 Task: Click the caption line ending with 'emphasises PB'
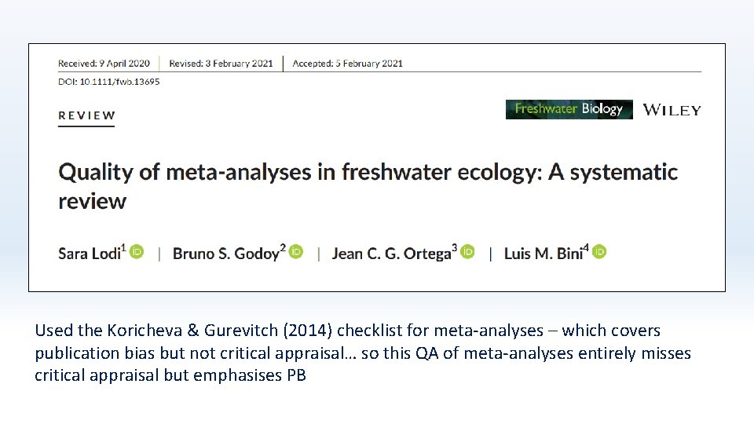170,375
